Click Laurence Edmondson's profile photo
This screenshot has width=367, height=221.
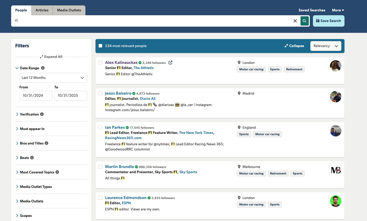pos(335,201)
